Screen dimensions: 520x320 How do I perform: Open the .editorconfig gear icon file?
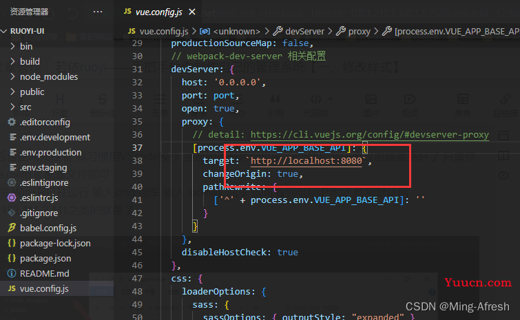click(x=12, y=122)
